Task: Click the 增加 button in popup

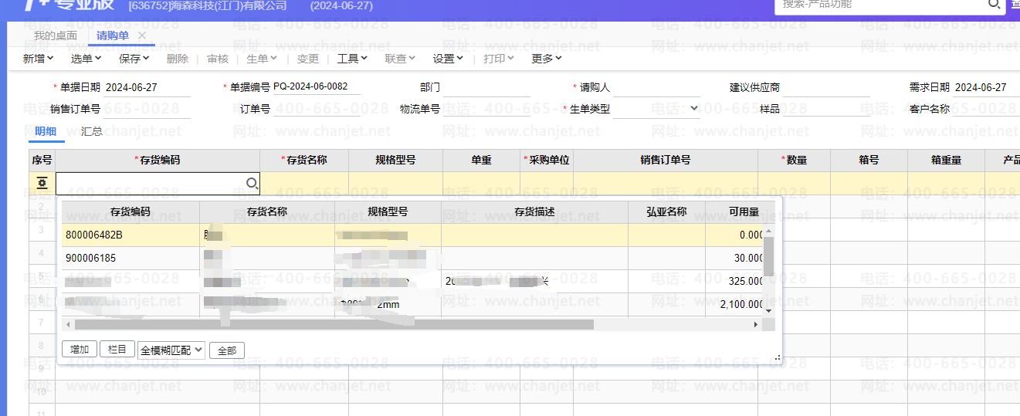Action: pos(80,350)
